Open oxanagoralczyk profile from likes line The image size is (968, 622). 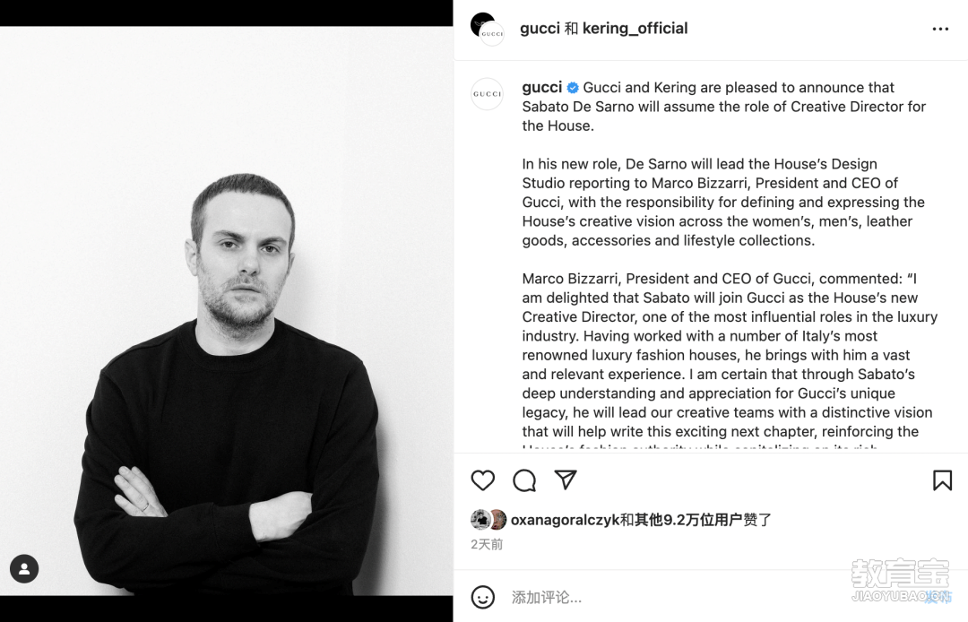565,520
